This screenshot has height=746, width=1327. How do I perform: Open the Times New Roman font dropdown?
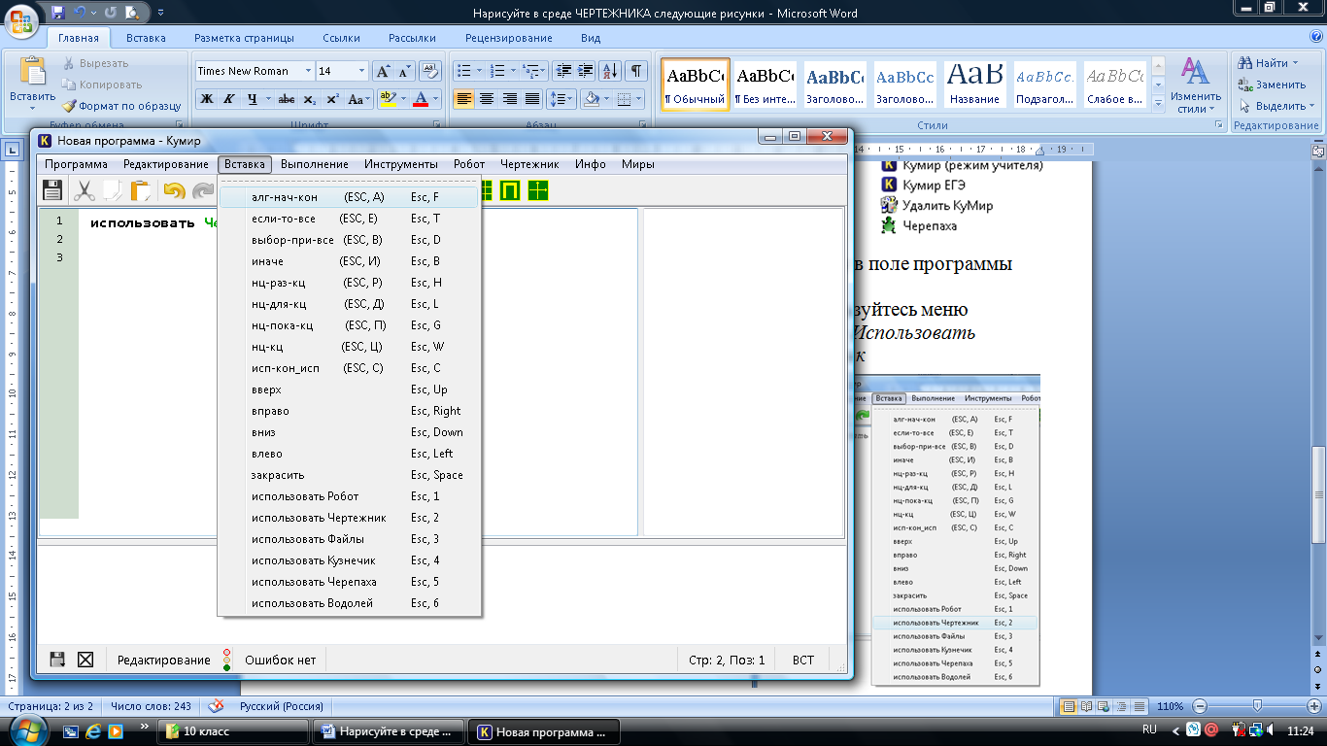point(308,71)
